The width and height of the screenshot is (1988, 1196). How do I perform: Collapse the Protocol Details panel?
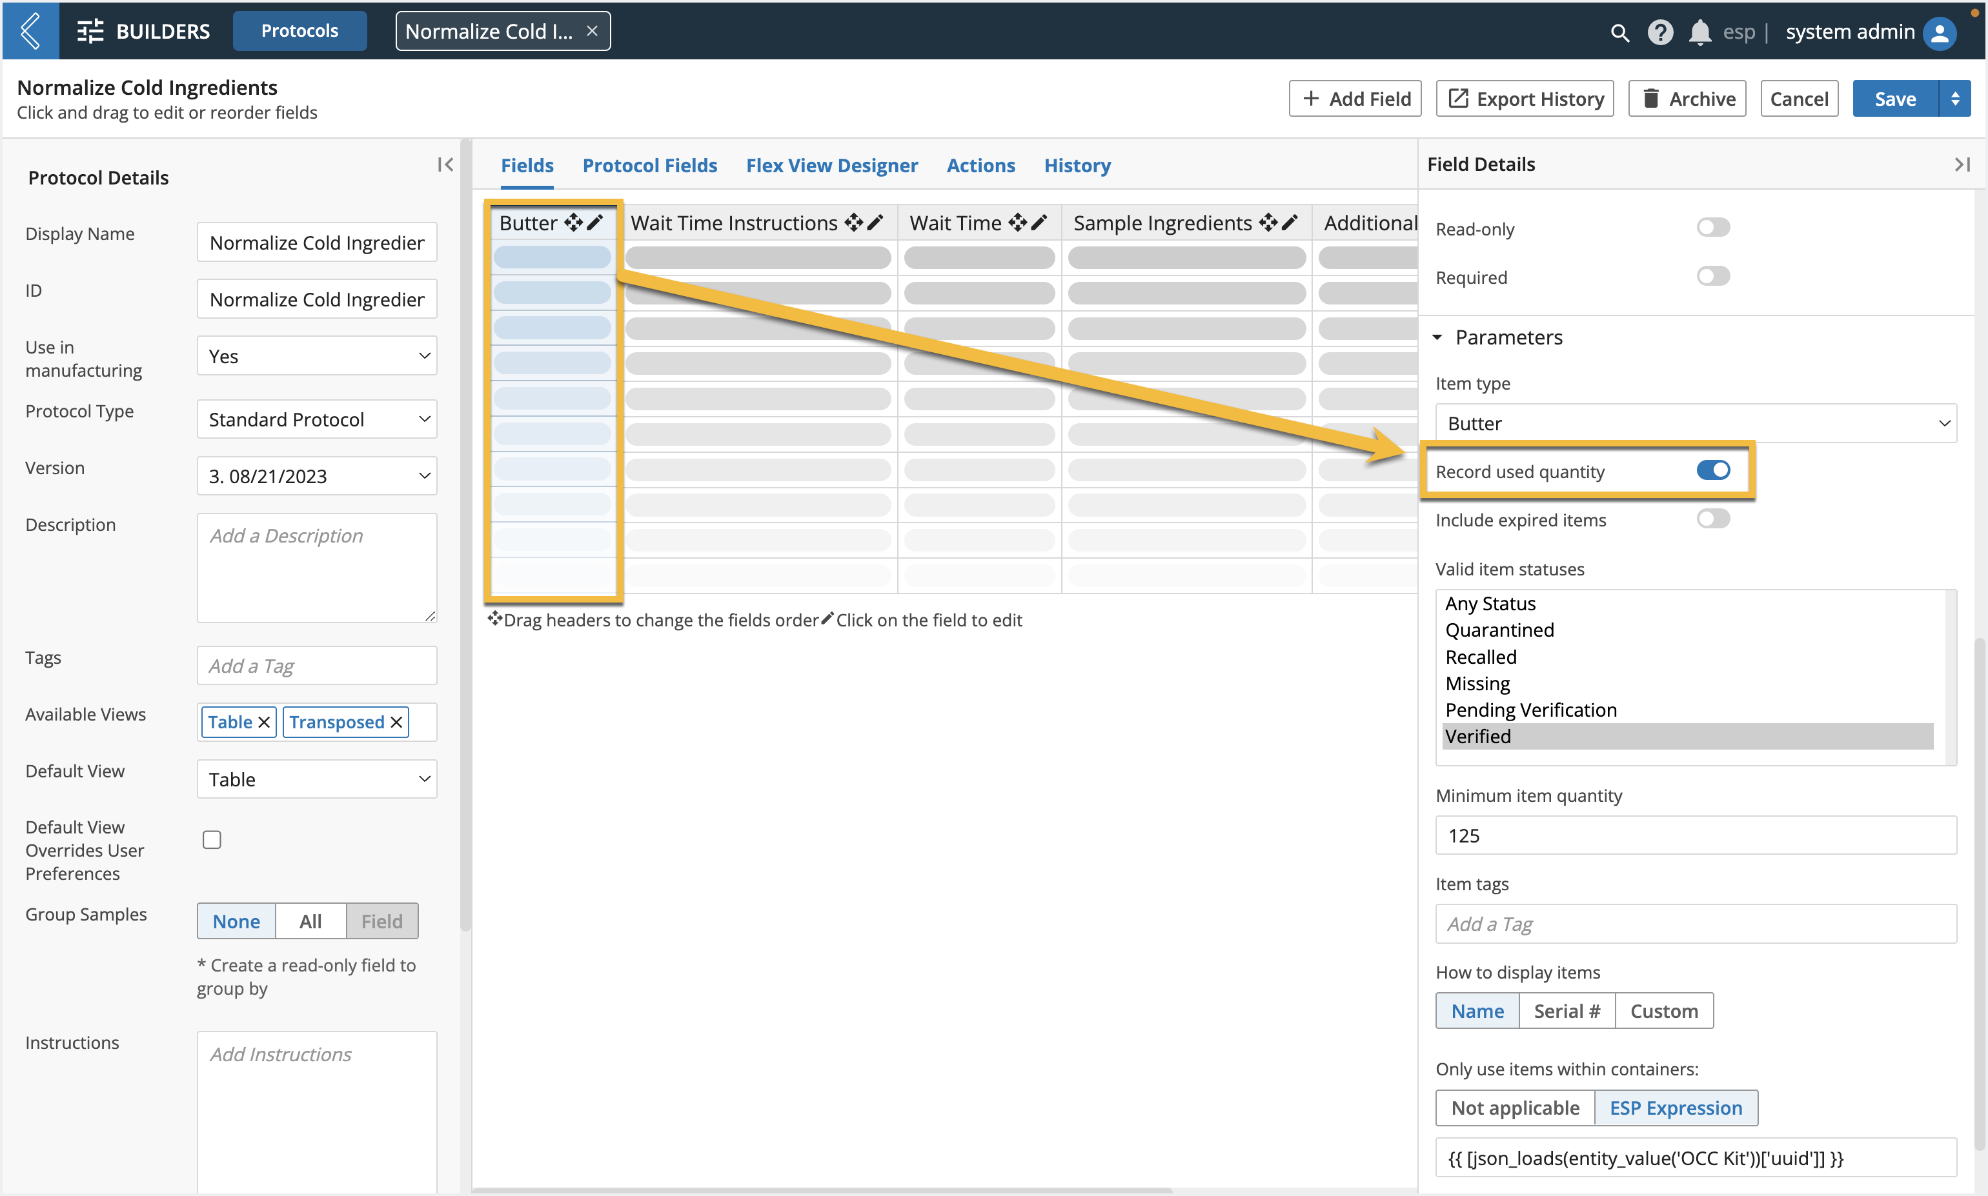(x=445, y=164)
